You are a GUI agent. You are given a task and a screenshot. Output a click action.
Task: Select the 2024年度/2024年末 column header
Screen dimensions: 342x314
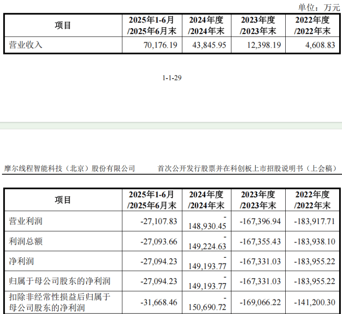[207, 25]
